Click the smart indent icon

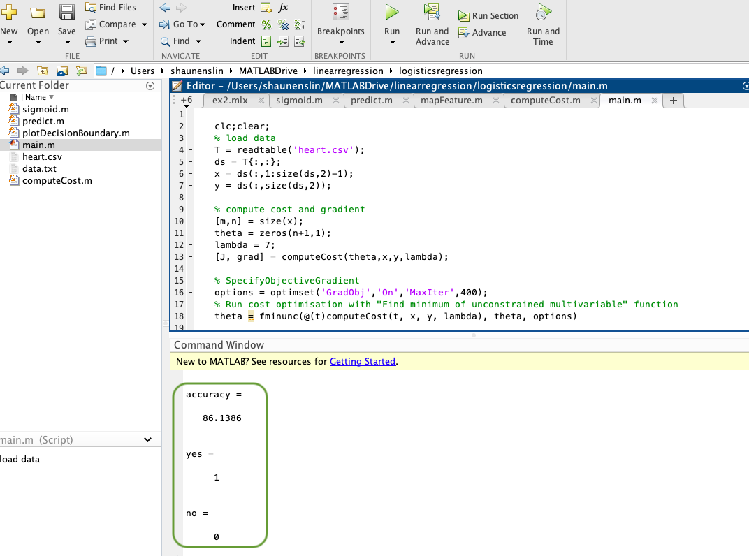click(266, 41)
